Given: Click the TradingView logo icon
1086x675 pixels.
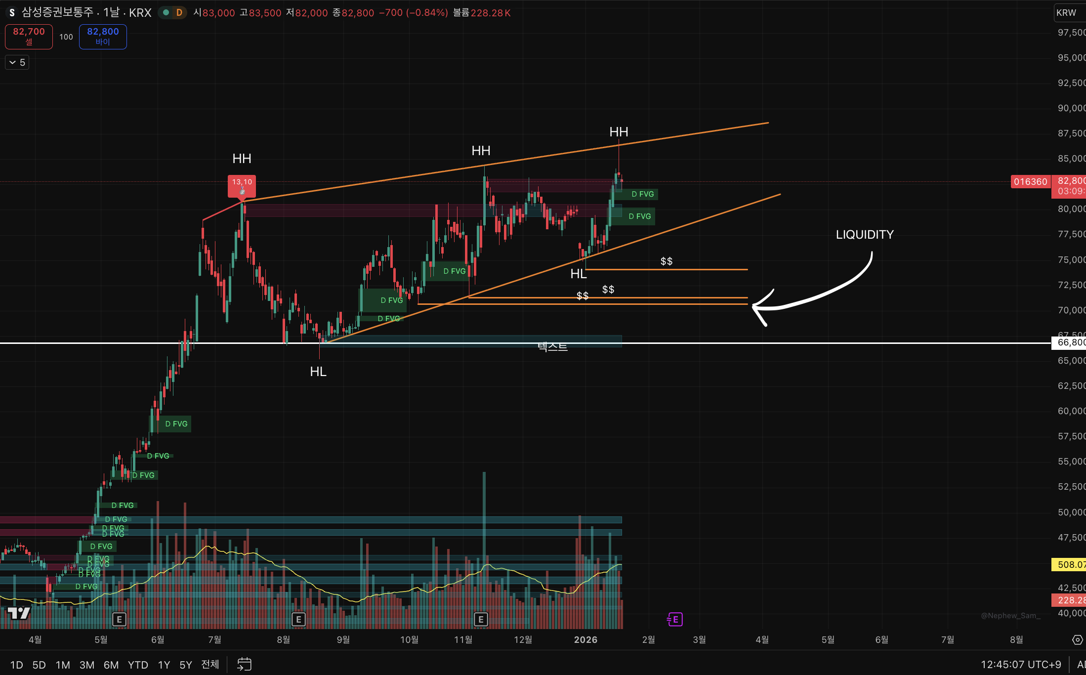Looking at the screenshot, I should [19, 613].
